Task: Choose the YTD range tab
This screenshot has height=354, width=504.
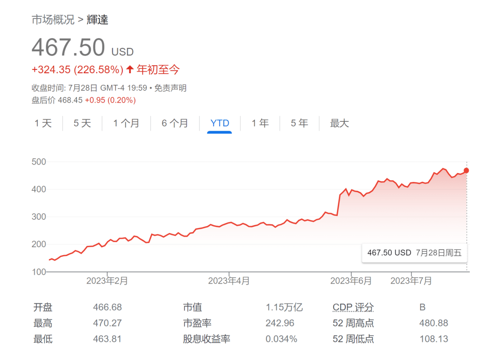Action: coord(219,123)
